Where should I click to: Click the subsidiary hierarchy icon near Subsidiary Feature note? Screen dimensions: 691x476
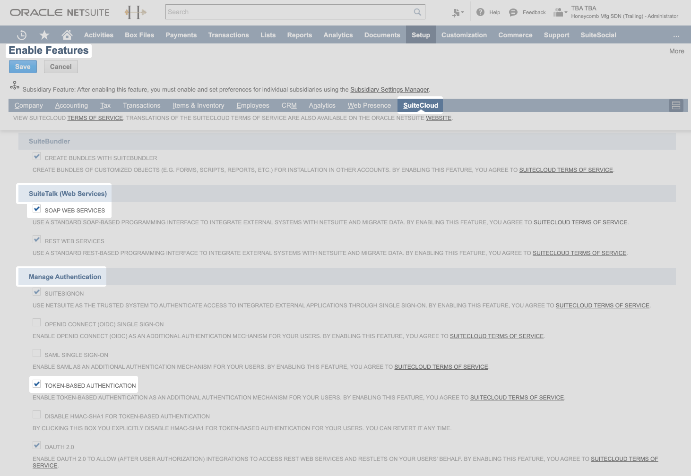[x=15, y=86]
